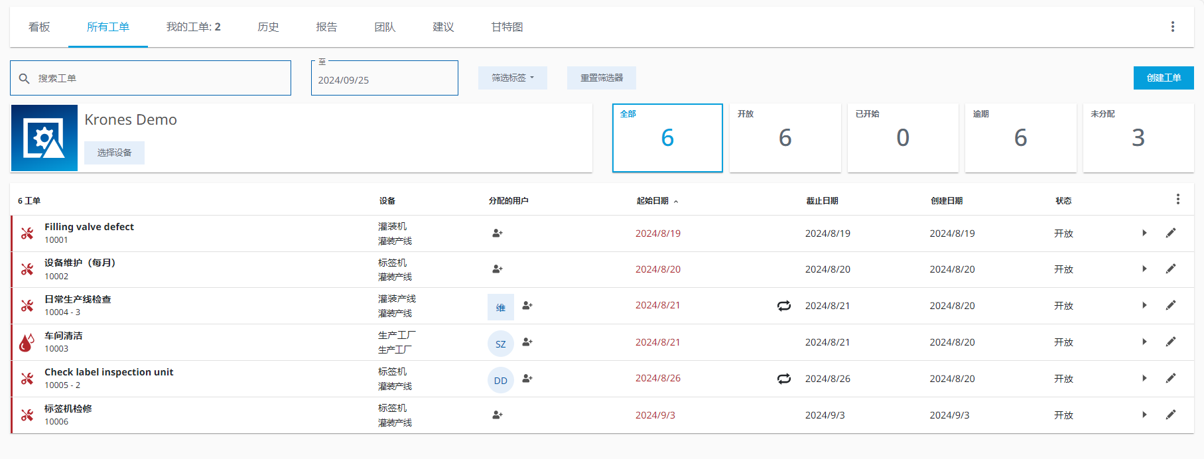Image resolution: width=1204 pixels, height=459 pixels.
Task: Expand the 车间清洁 row arrow
Action: [1144, 342]
